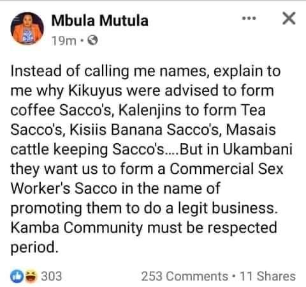The width and height of the screenshot is (306, 287).
Task: Open the 253 Comments link
Action: click(185, 276)
